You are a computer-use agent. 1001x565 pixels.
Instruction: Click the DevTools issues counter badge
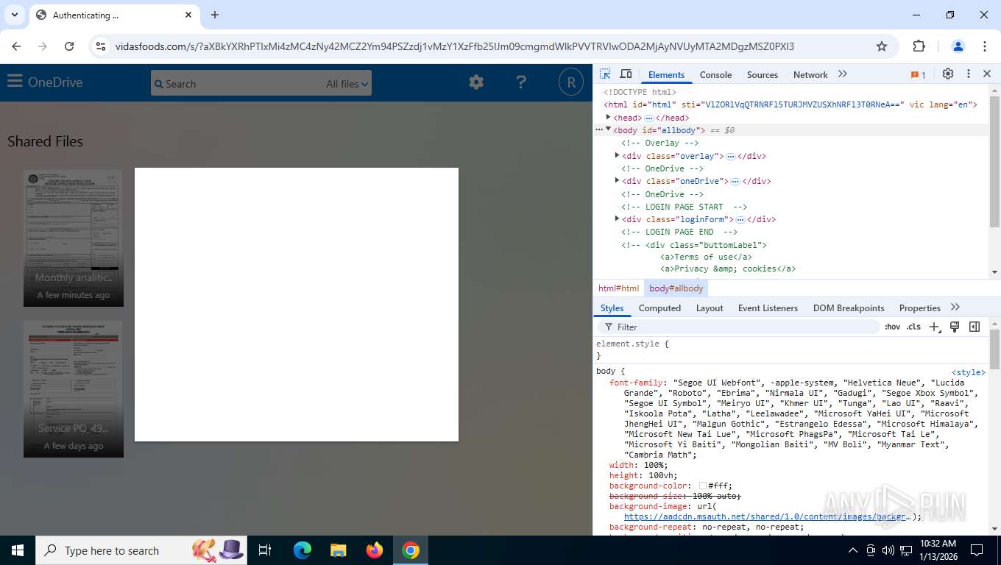pos(918,75)
